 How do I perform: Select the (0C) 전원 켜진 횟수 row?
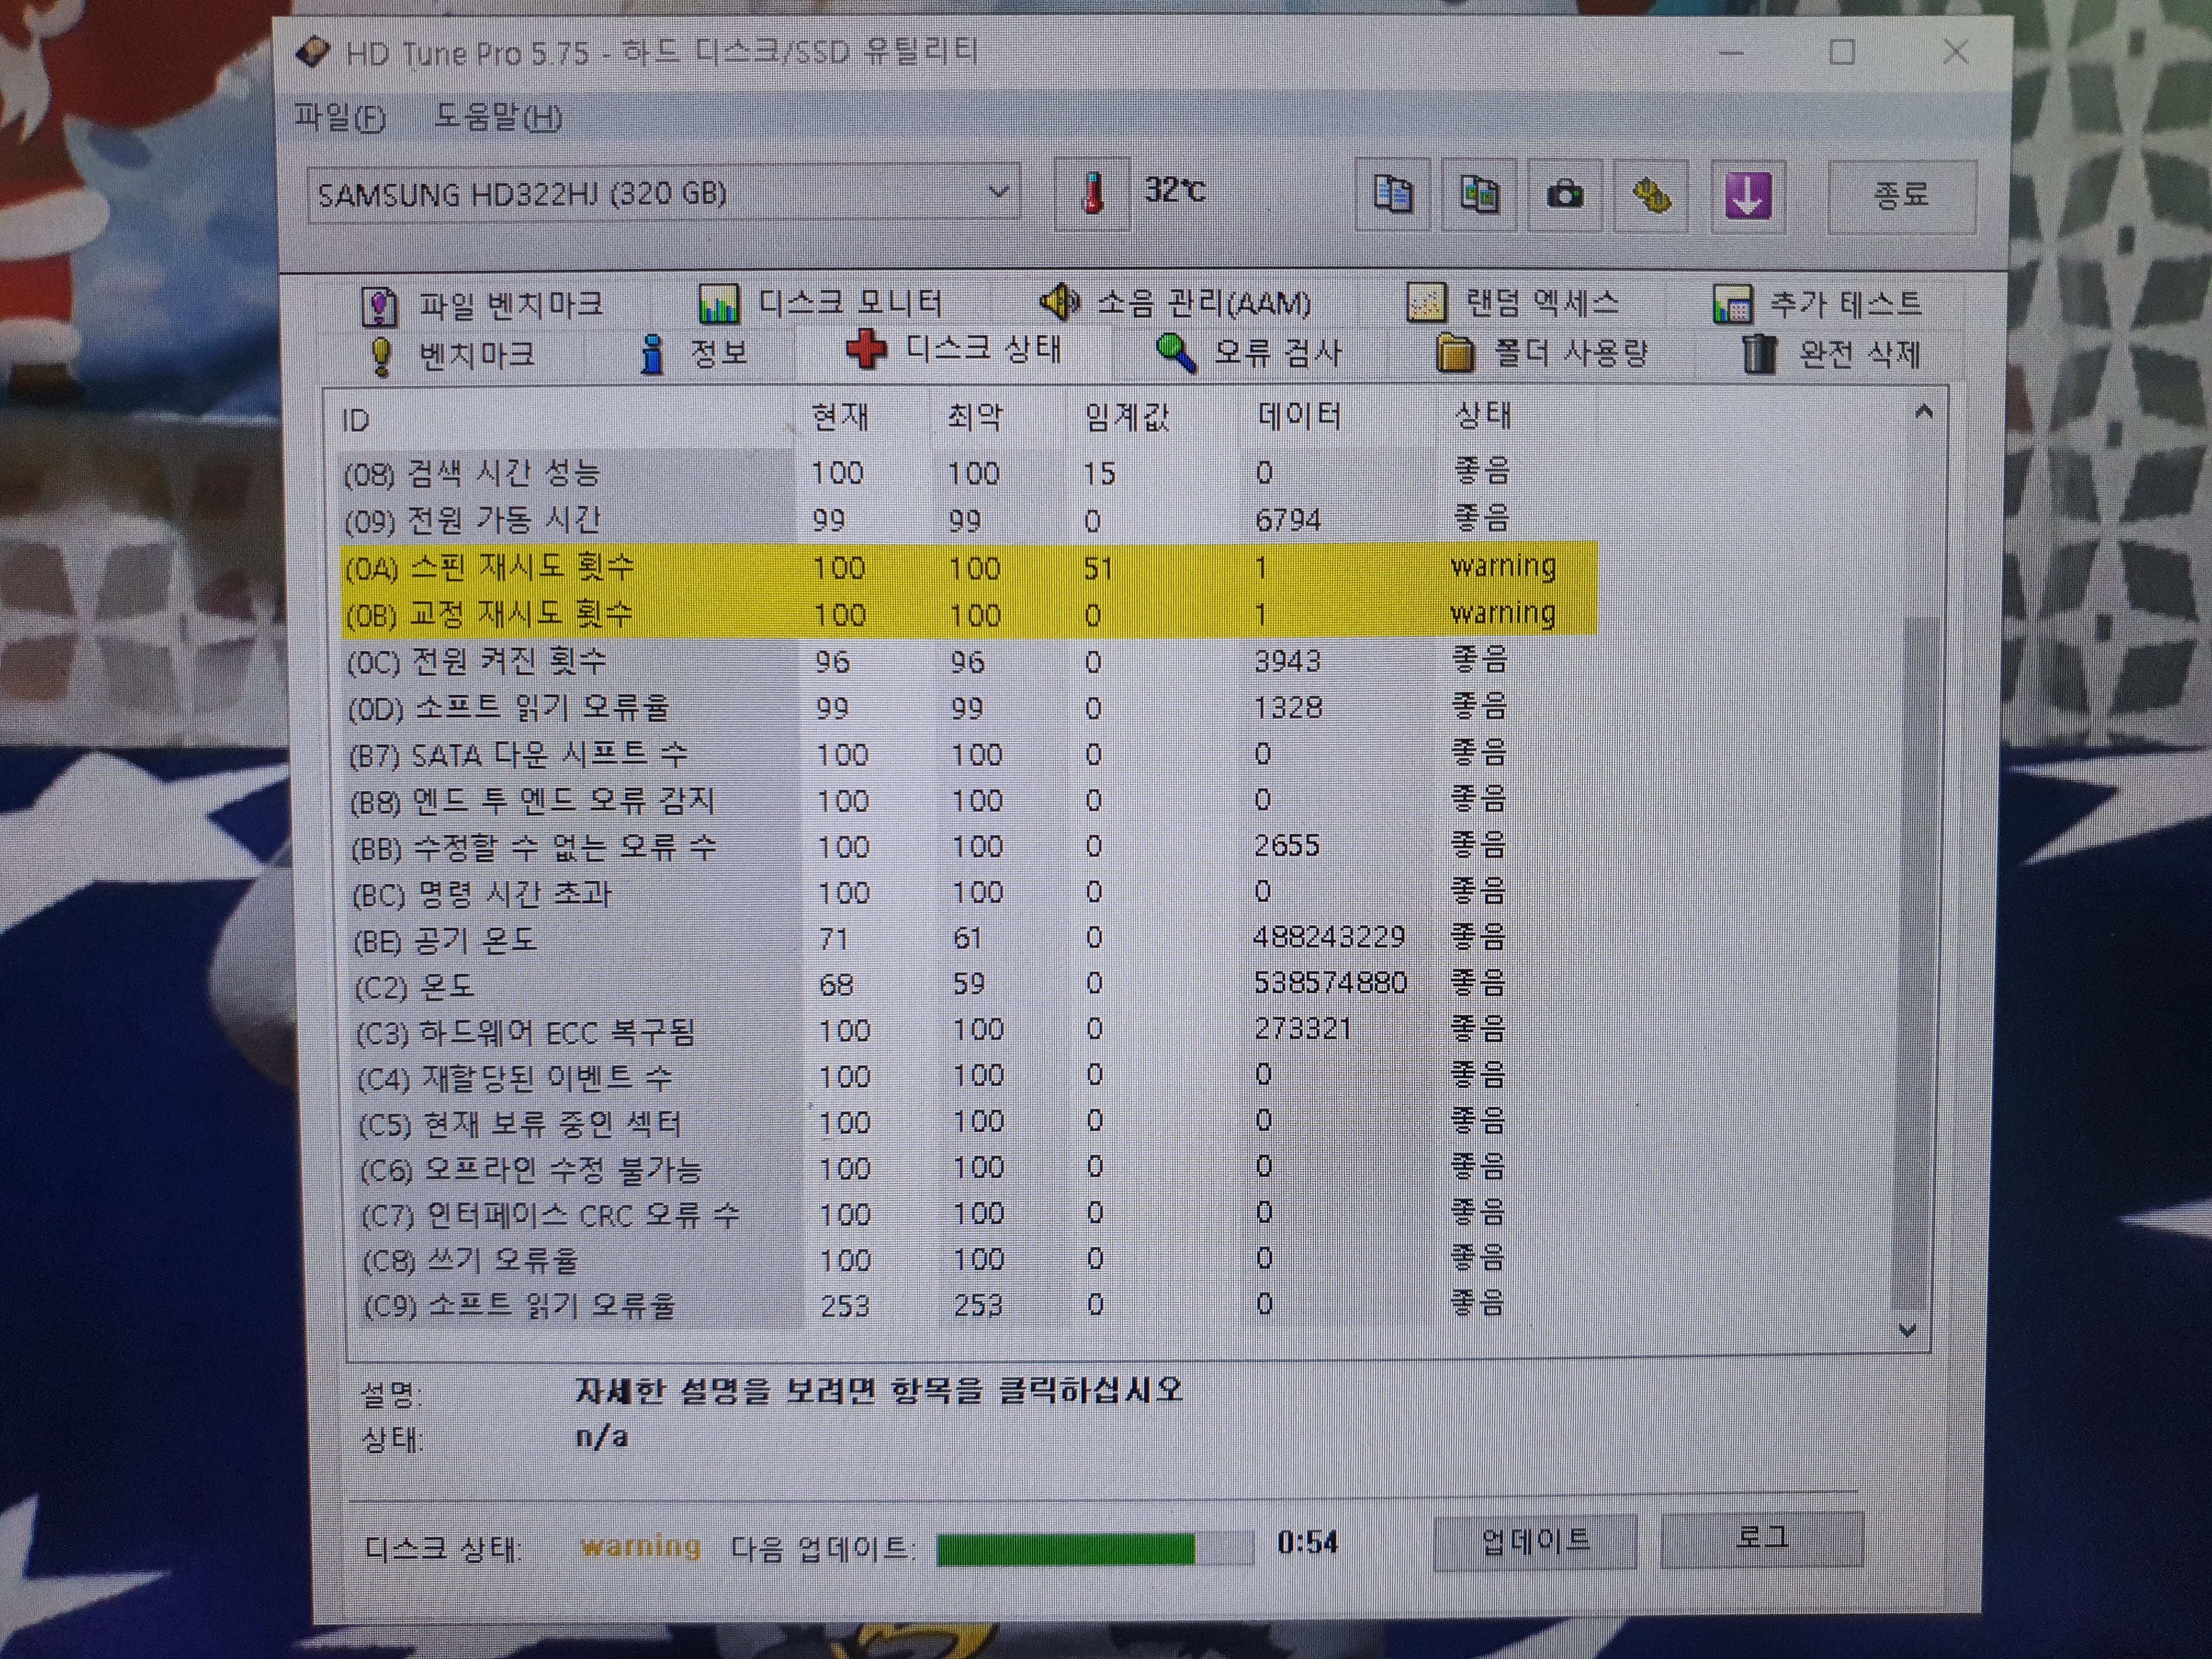[969, 661]
